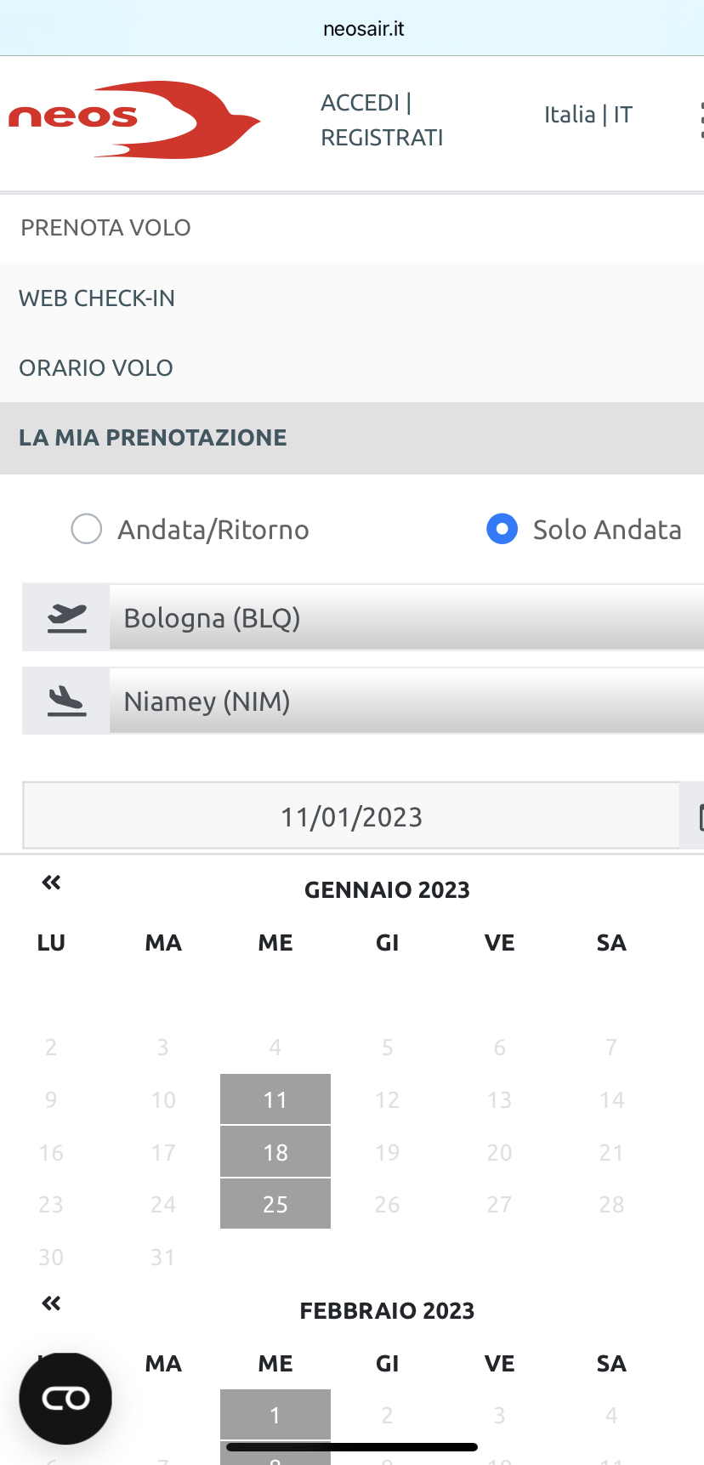Tap the black floating chat widget

coord(65,1399)
